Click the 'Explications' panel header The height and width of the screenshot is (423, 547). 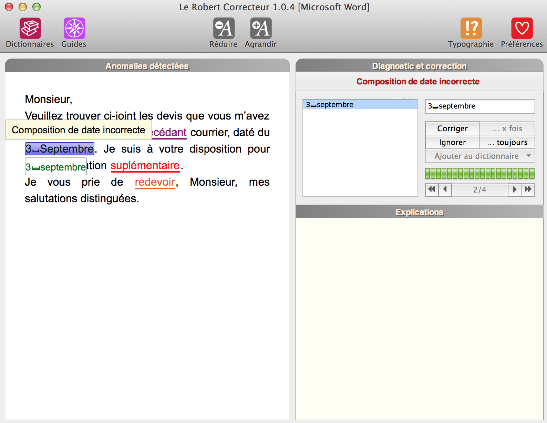coord(420,212)
